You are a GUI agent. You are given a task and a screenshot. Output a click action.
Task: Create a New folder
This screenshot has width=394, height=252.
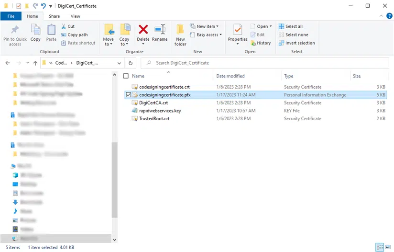pyautogui.click(x=180, y=35)
